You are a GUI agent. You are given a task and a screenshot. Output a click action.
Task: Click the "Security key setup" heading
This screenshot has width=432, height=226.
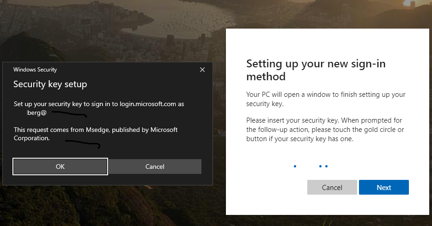pos(50,84)
